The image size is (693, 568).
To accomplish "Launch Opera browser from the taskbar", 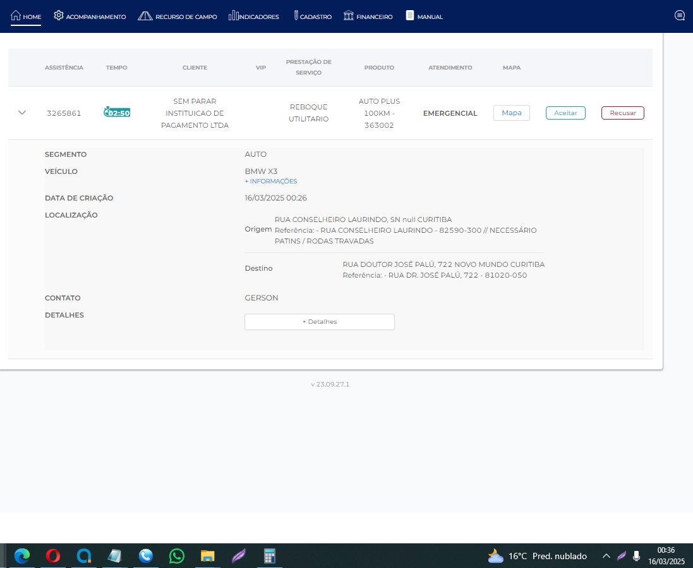I will (53, 556).
